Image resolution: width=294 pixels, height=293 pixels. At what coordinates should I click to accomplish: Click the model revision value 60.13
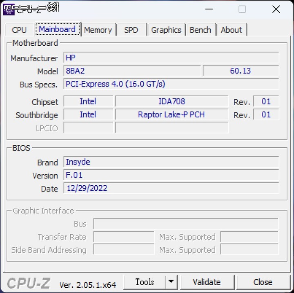[241, 71]
